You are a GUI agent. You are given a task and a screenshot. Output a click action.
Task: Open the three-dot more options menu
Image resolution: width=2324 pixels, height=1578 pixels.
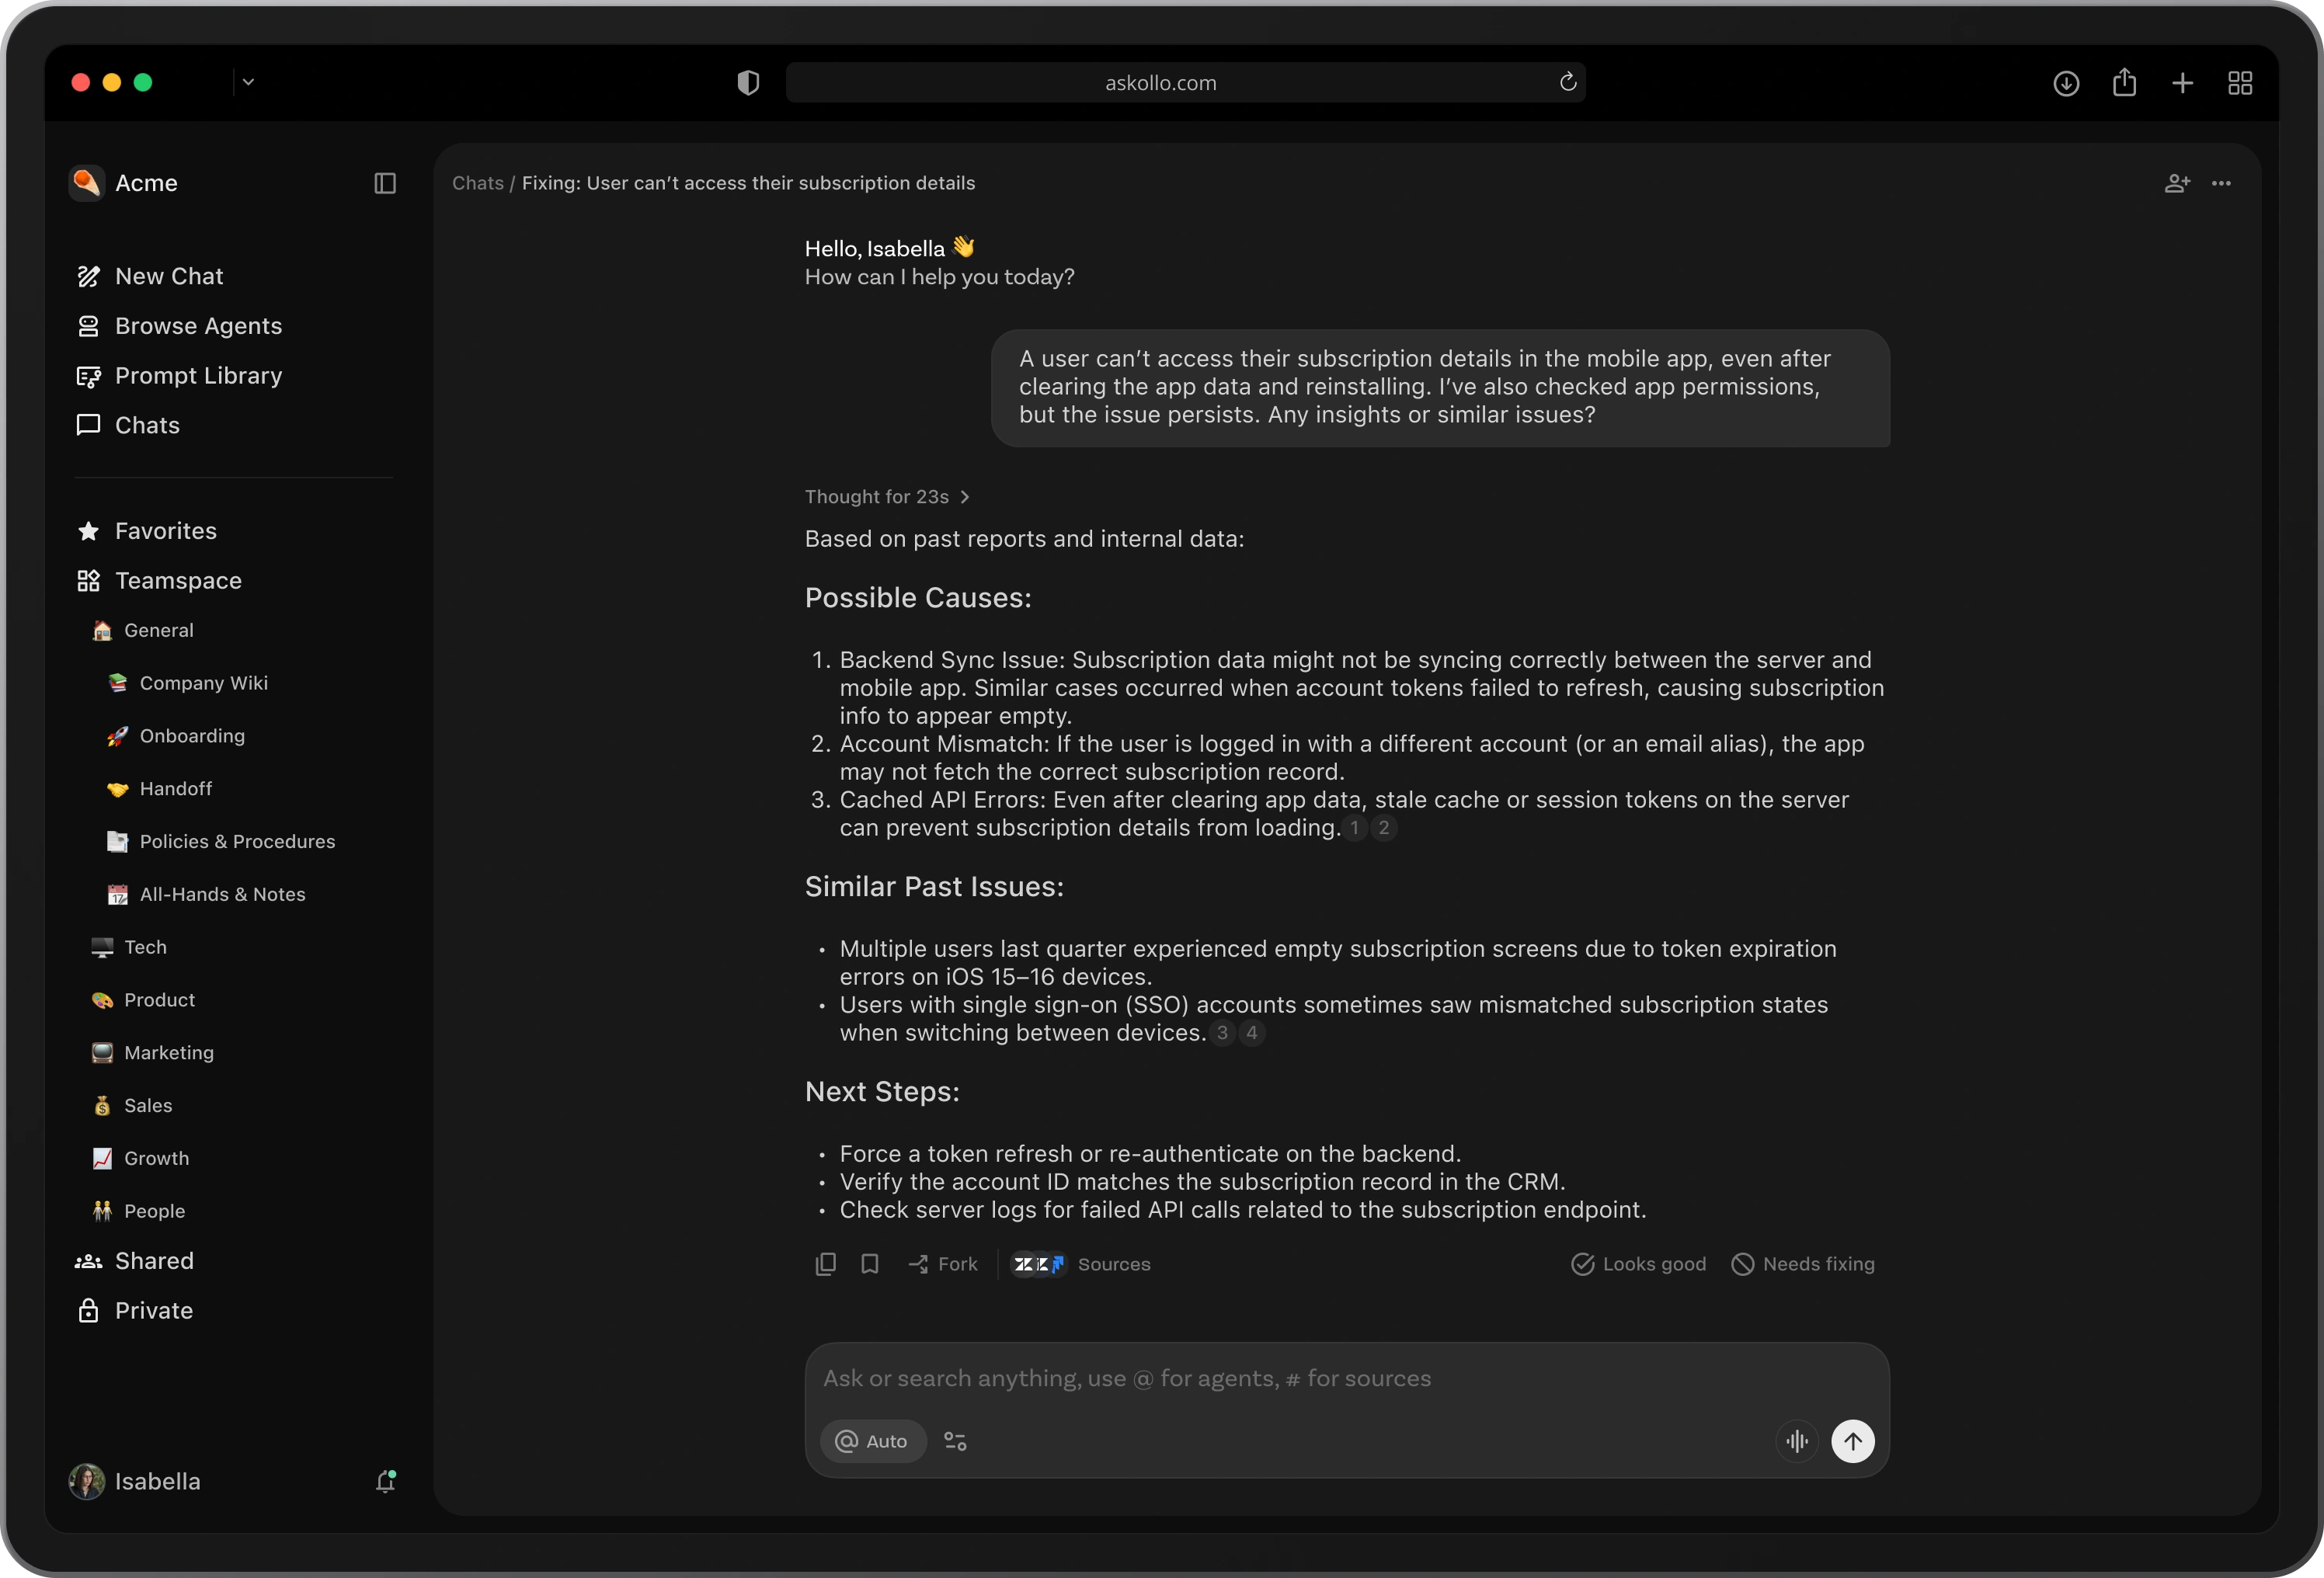click(x=2221, y=183)
